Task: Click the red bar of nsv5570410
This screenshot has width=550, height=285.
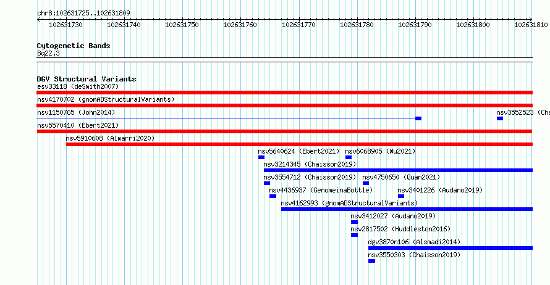Action: [284, 131]
